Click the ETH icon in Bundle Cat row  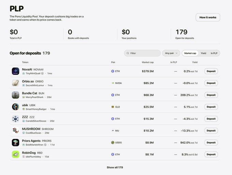pos(113,95)
